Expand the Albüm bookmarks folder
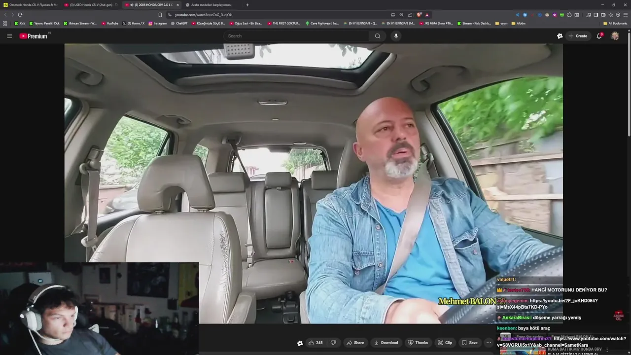This screenshot has width=631, height=355. click(518, 23)
